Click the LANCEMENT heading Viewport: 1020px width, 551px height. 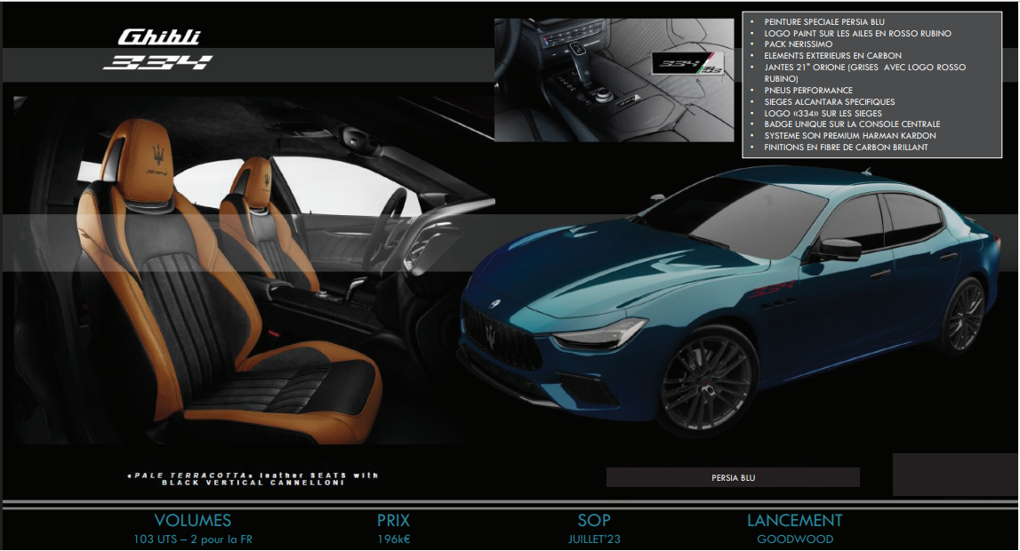794,521
